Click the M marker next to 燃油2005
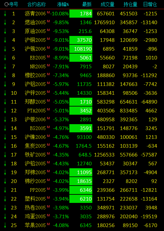This screenshot has height=231, width=164. [x=48, y=21]
